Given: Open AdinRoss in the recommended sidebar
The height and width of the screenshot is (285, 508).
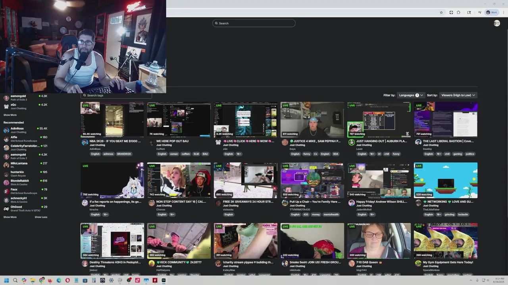Looking at the screenshot, I should 25,130.
